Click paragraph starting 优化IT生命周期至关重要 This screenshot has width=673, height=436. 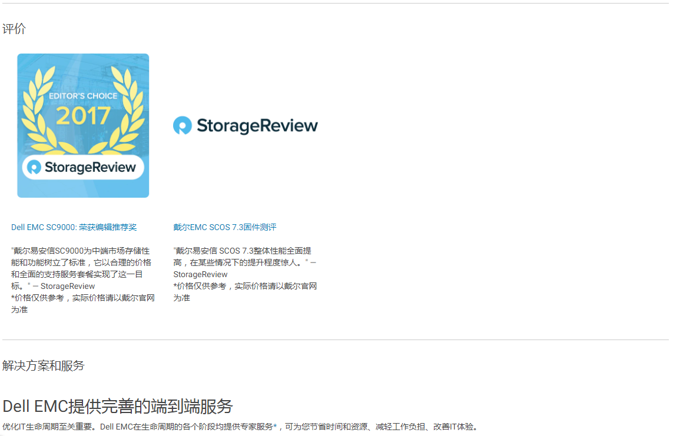pyautogui.click(x=240, y=427)
